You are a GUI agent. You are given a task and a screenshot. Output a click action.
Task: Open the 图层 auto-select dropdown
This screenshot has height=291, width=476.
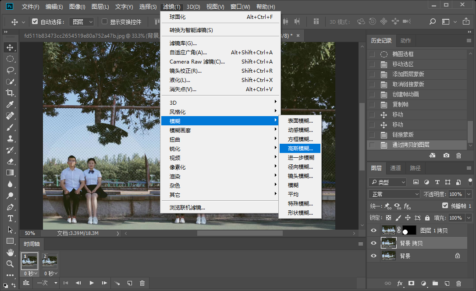[x=82, y=21]
